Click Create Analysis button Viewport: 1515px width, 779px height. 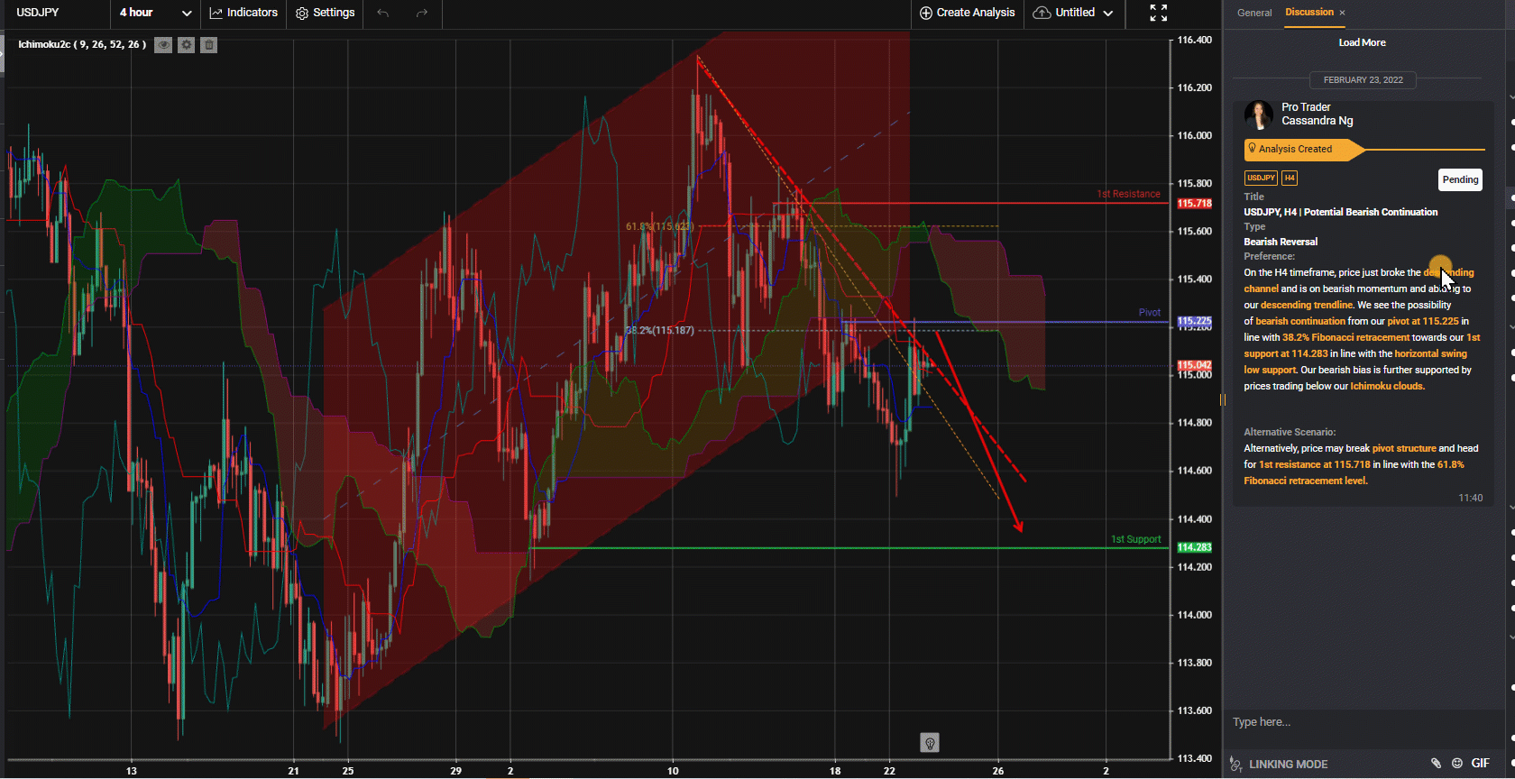coord(968,13)
